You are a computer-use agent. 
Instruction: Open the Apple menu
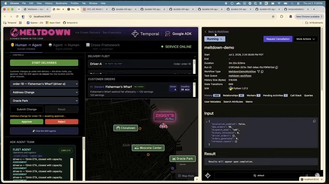[x=6, y=3]
